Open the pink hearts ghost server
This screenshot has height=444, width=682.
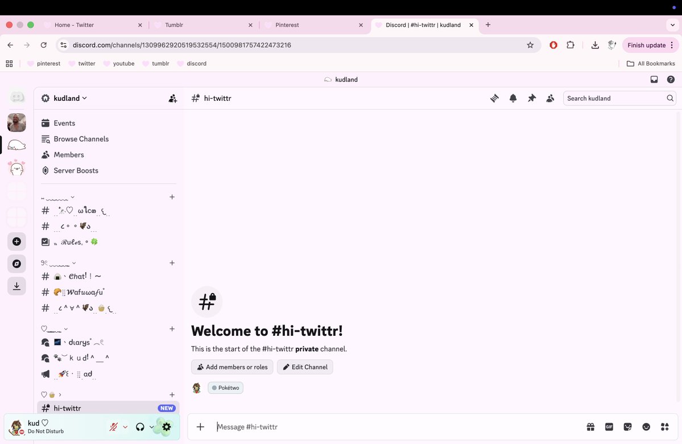[x=16, y=167]
